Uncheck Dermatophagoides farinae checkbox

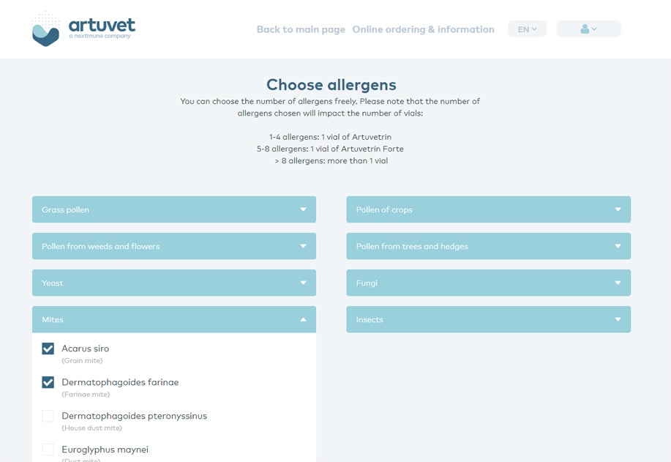tap(48, 382)
